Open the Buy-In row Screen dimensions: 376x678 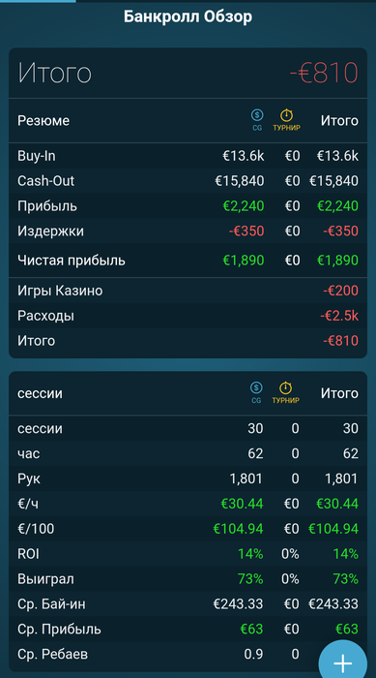pyautogui.click(x=188, y=156)
